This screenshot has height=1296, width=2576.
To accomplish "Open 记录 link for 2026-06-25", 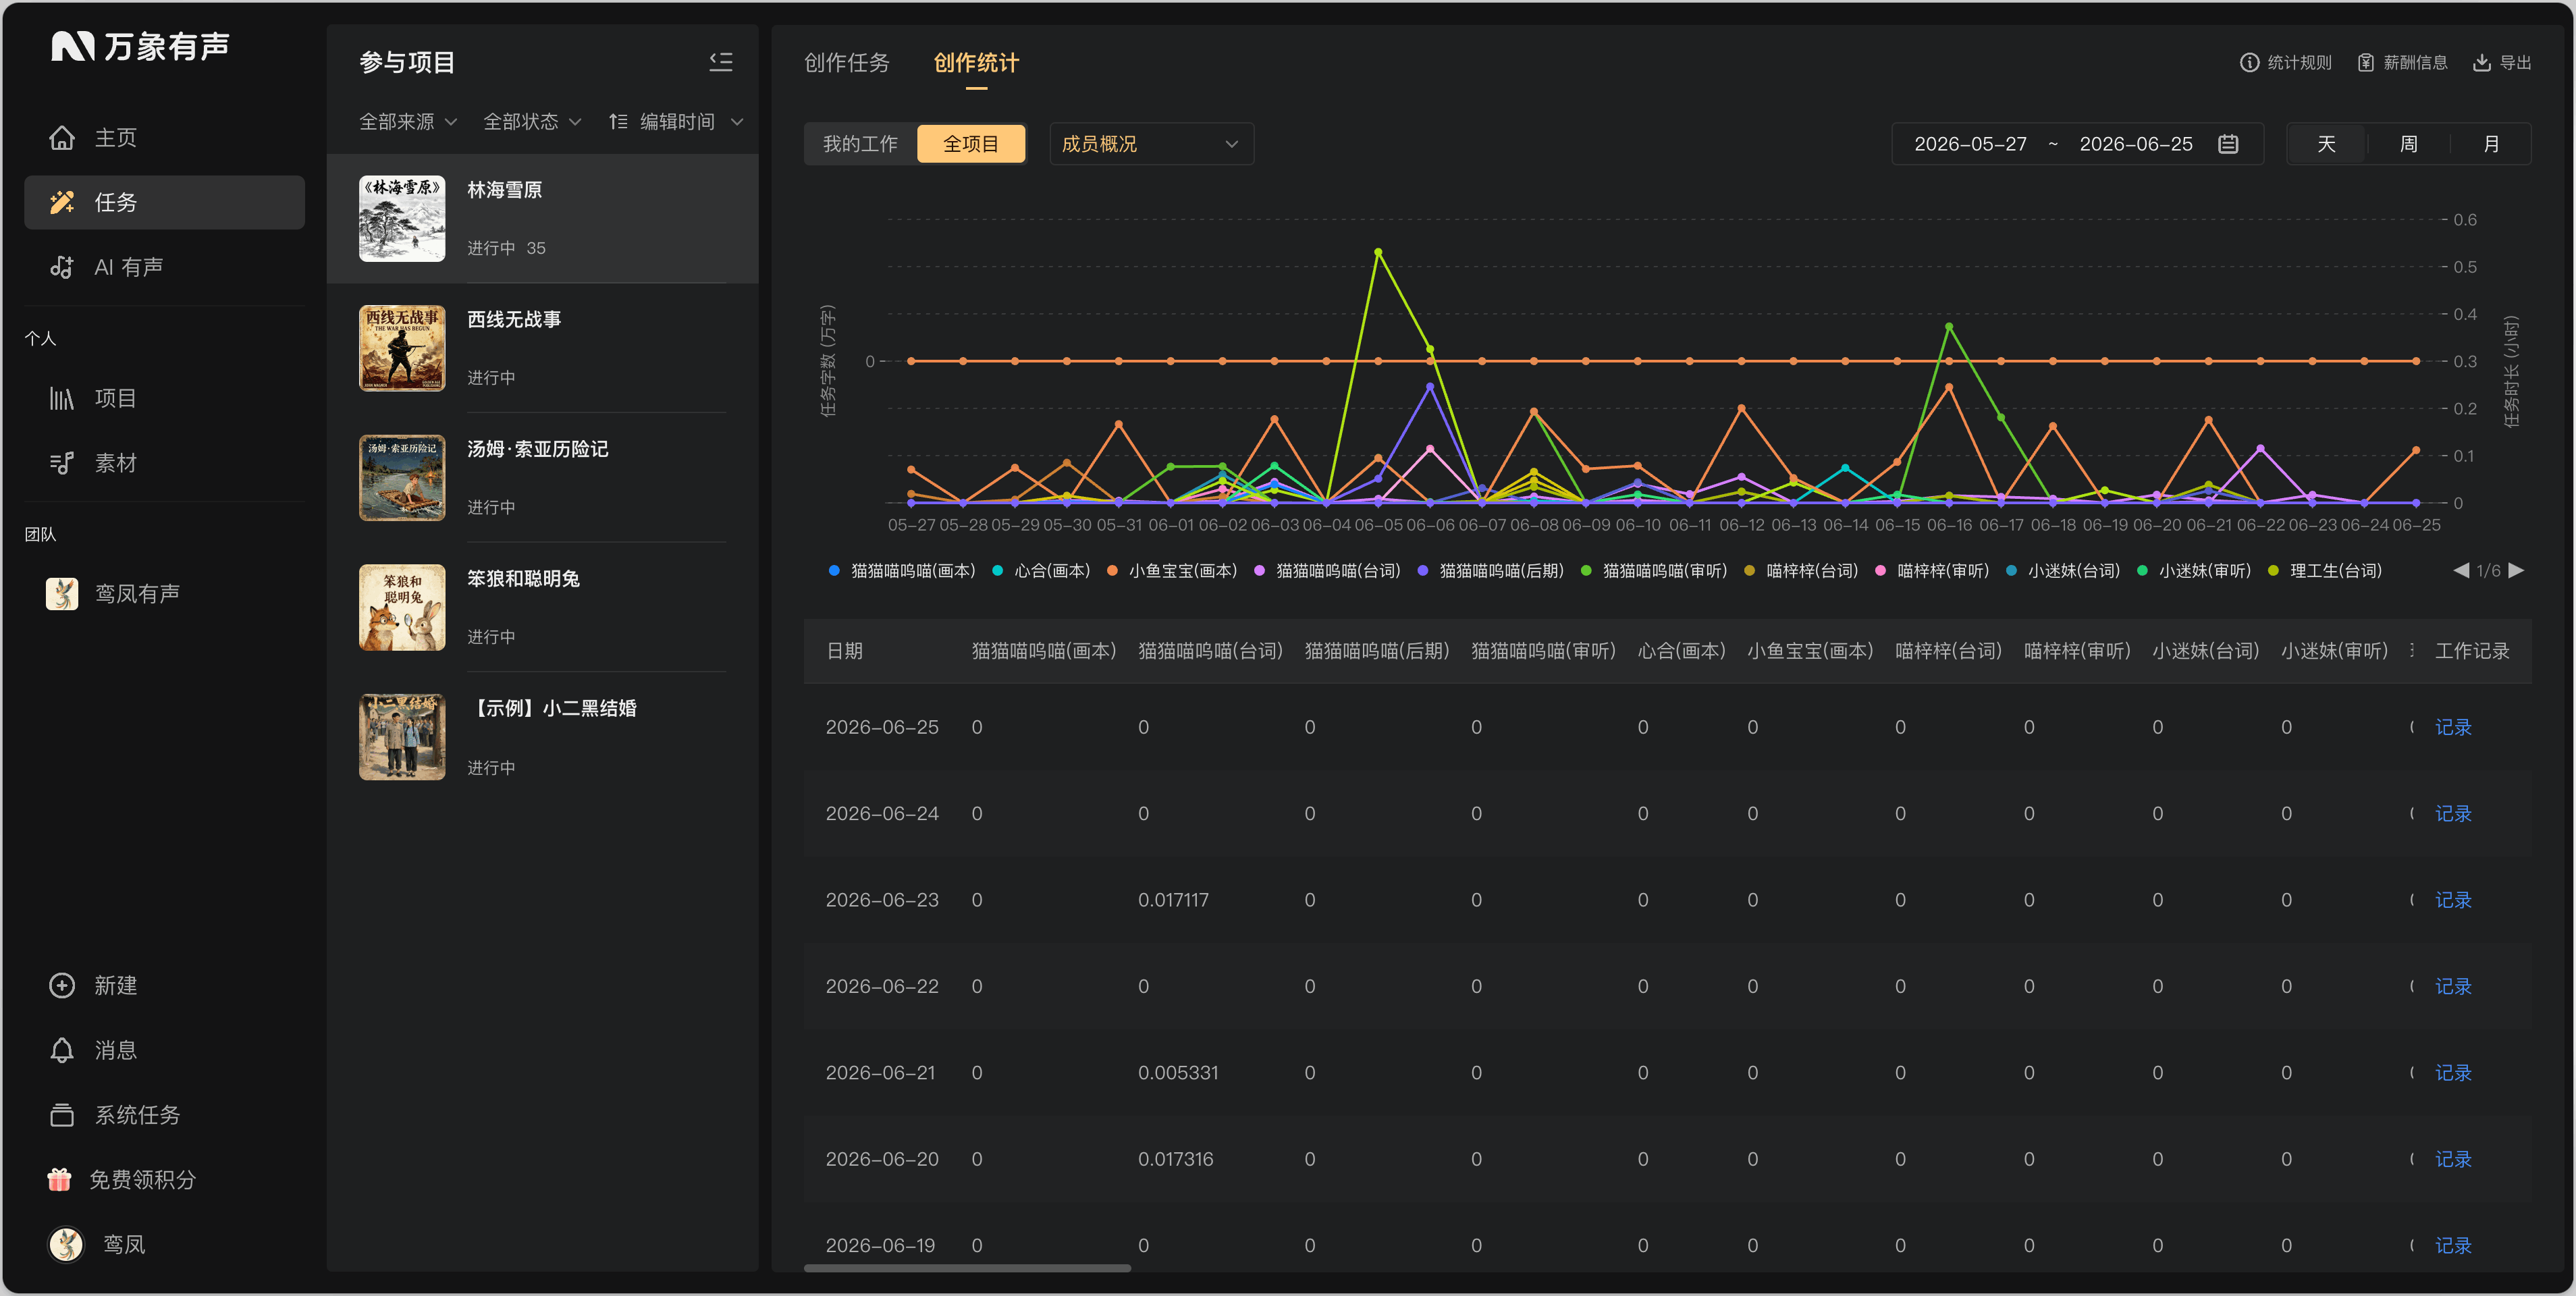I will pos(2452,727).
